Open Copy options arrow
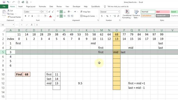The height and width of the screenshot is (100, 178). coord(16,14)
